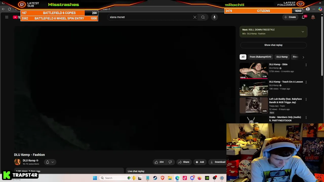The image size is (324, 182).
Task: Select the 'All' filter chip
Action: pos(243,57)
